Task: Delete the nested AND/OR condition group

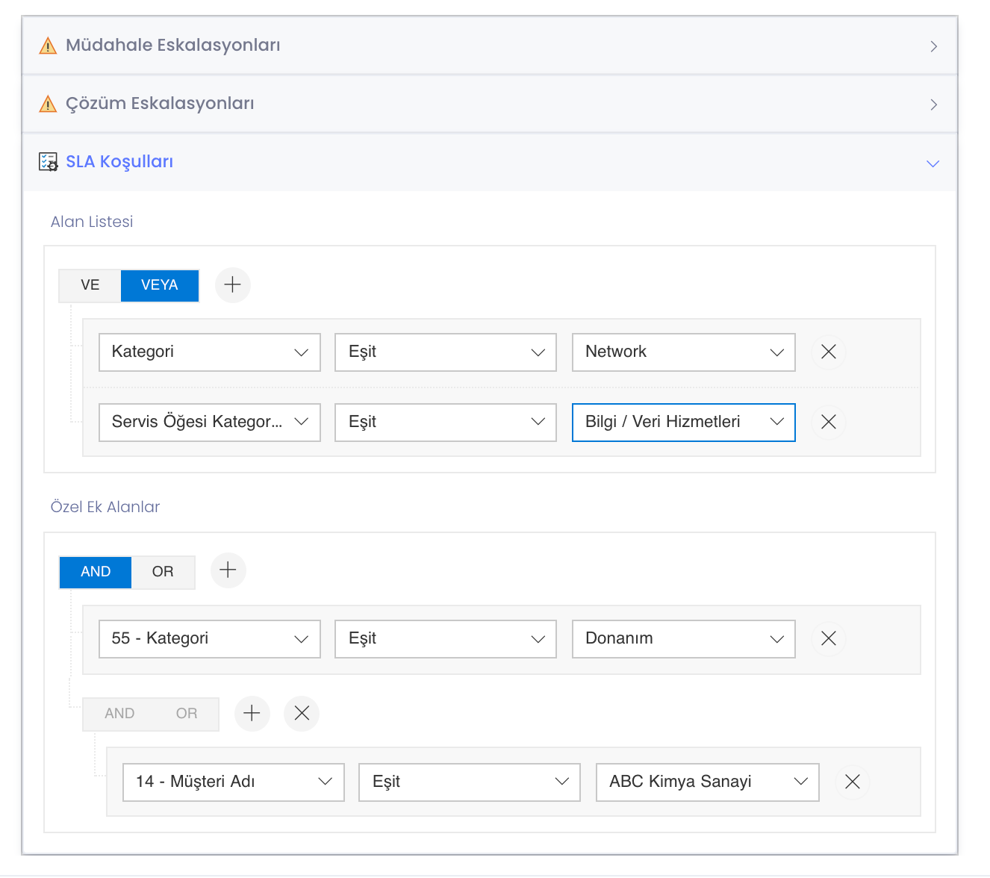Action: [x=302, y=714]
